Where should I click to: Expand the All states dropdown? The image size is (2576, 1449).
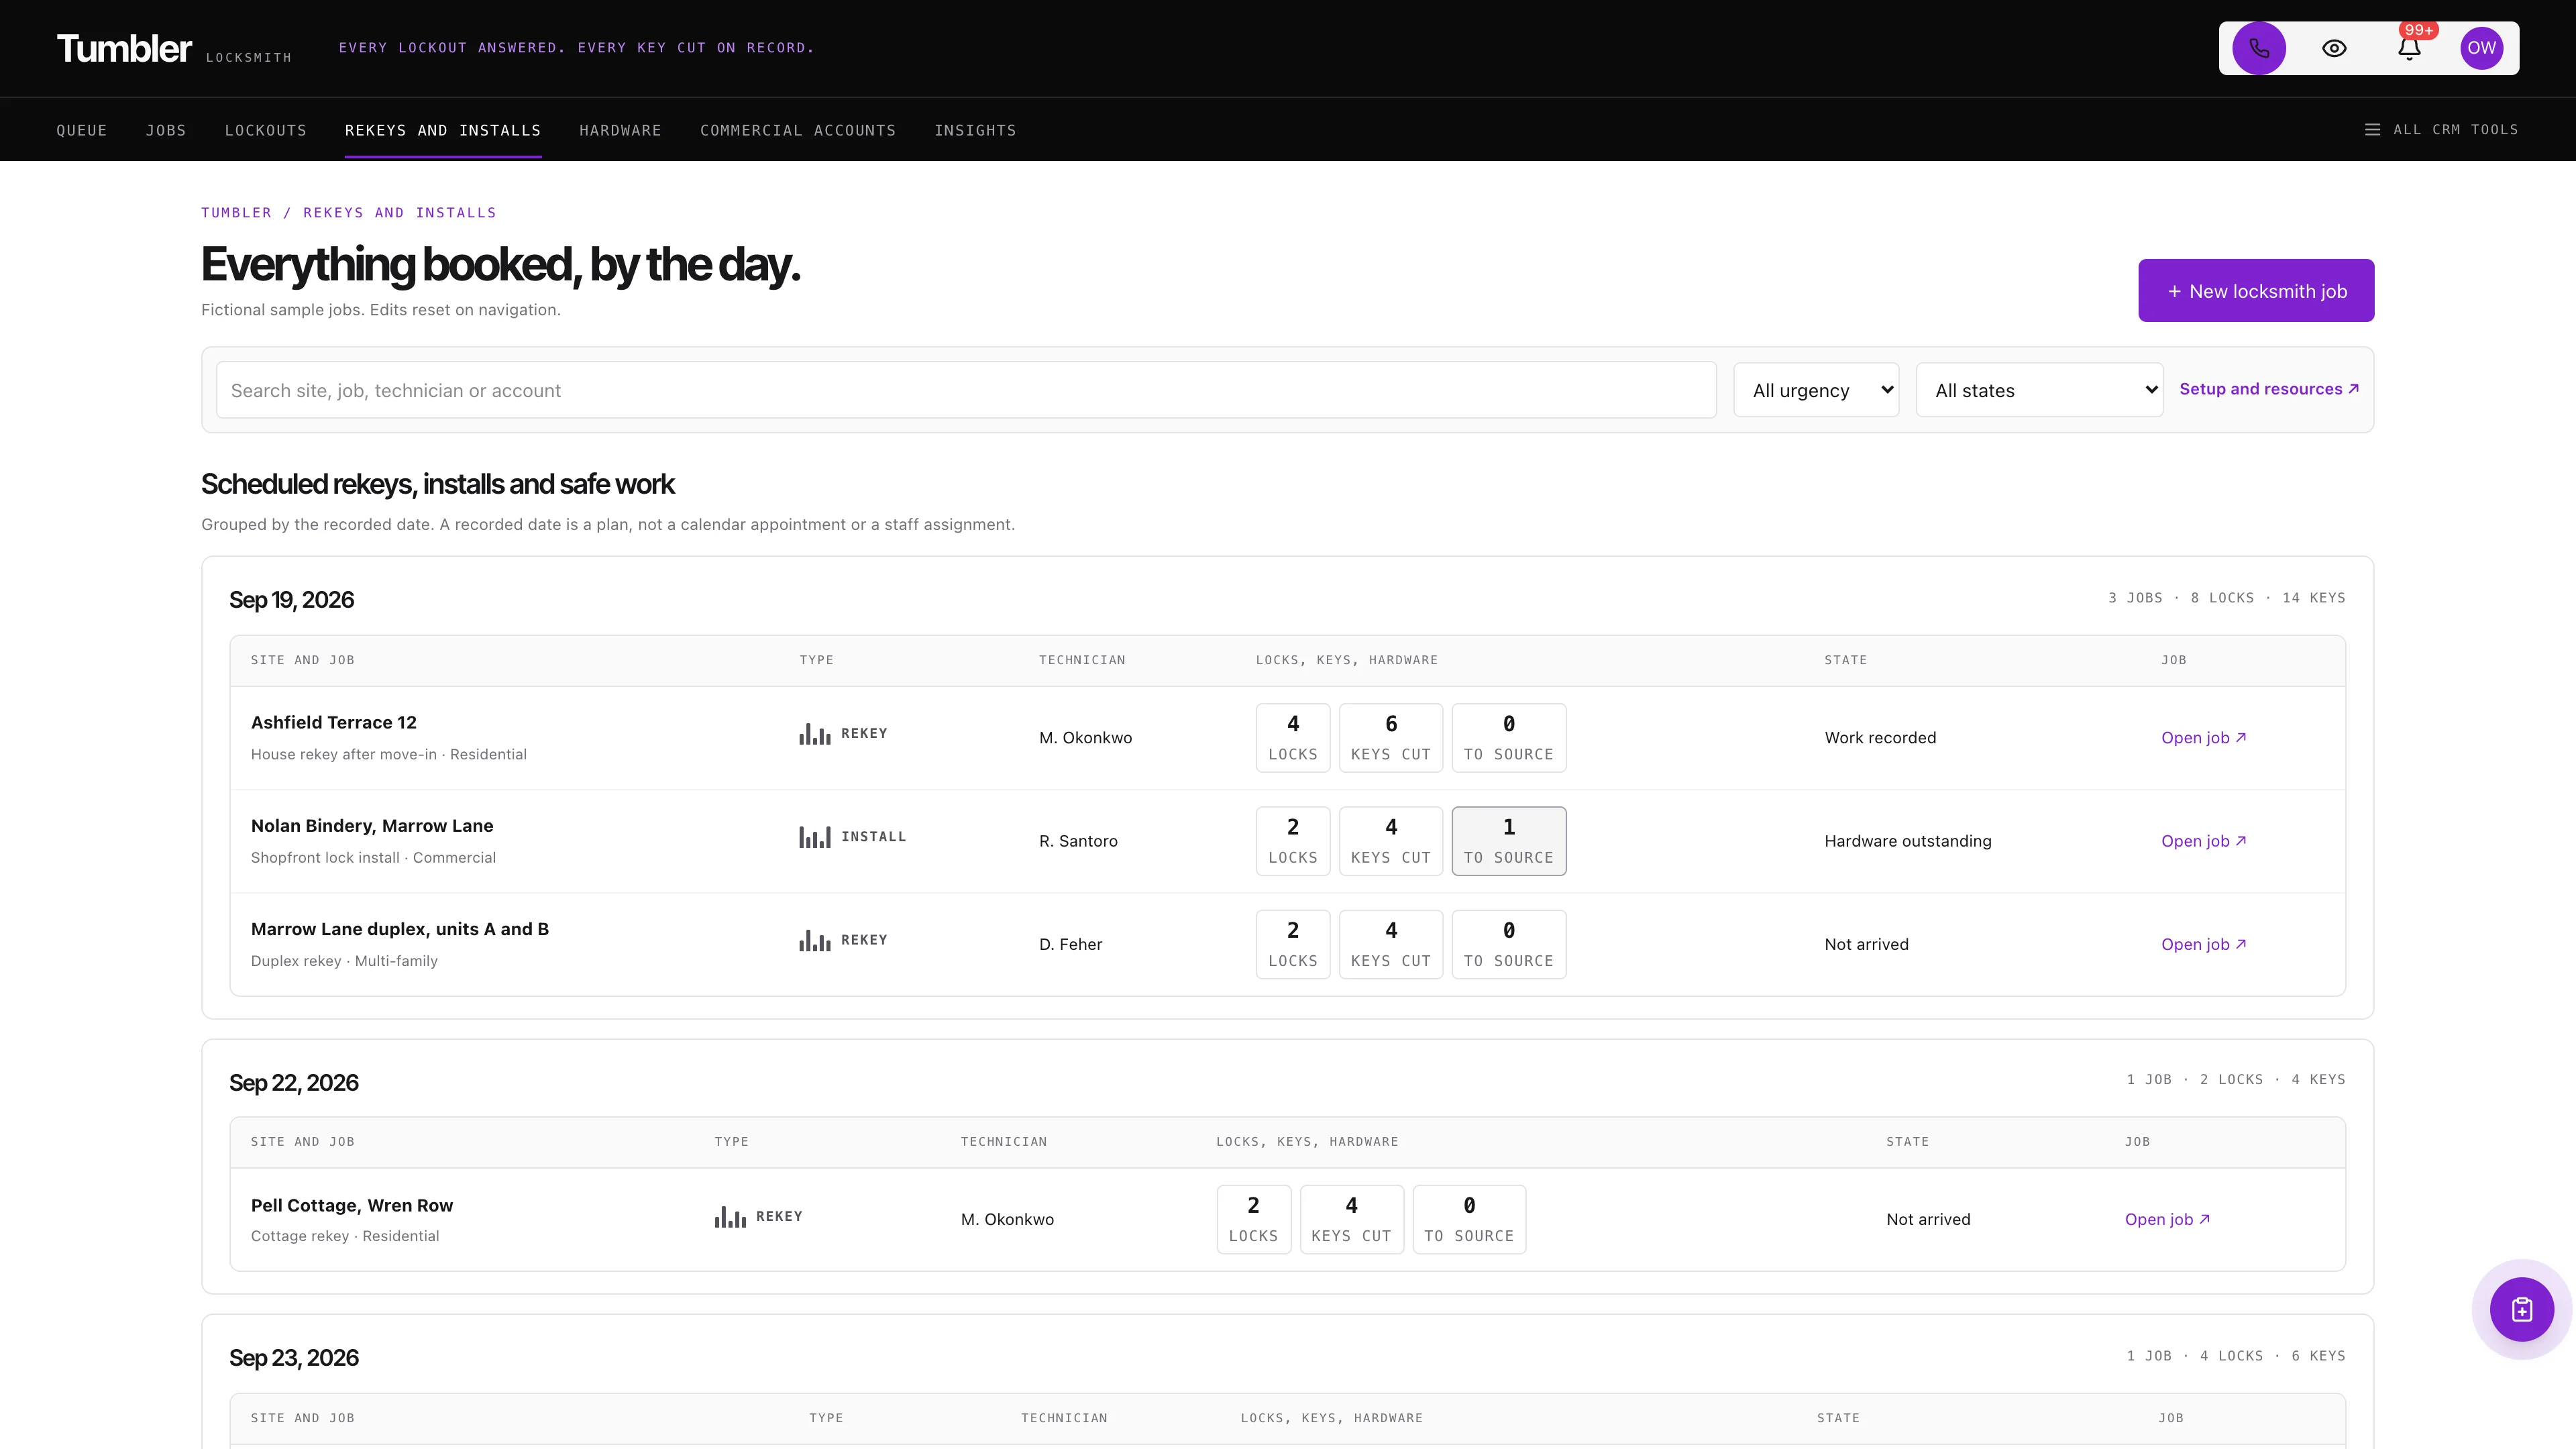2039,390
